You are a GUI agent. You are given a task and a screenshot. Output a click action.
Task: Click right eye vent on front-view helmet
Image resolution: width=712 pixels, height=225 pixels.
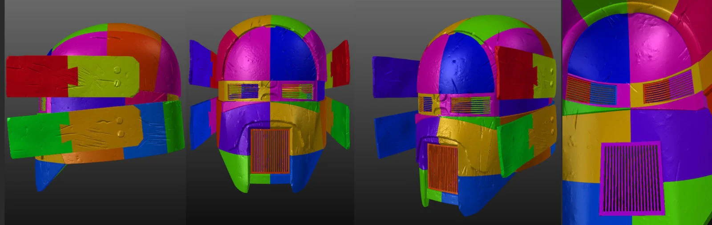[297, 91]
